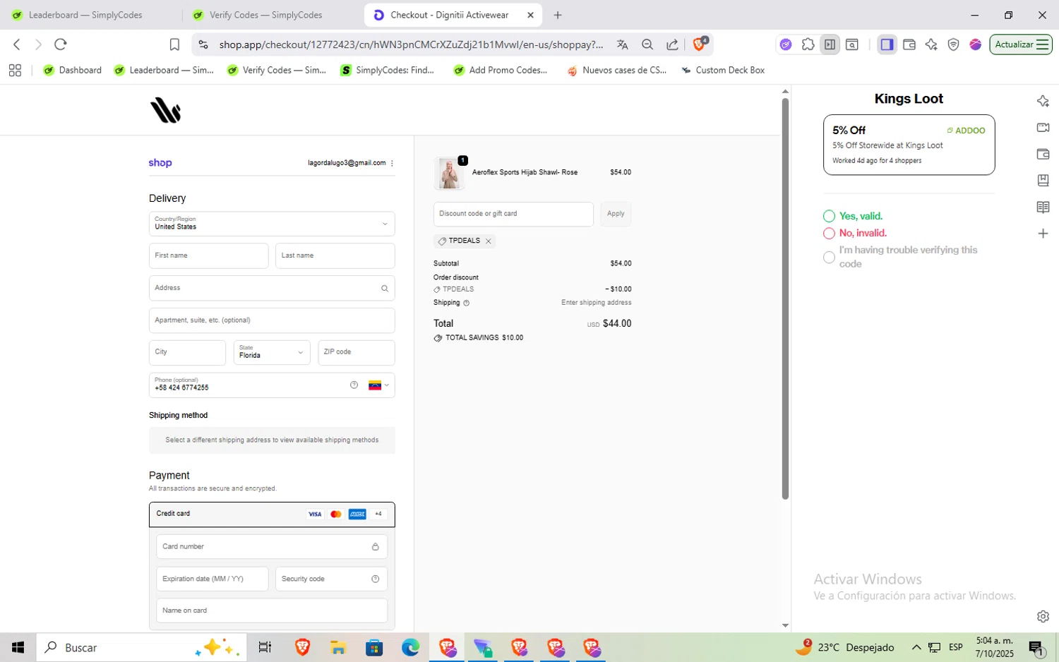Screen dimensions: 1059x662
Task: Open the sidebar reading list icon
Action: (1043, 207)
